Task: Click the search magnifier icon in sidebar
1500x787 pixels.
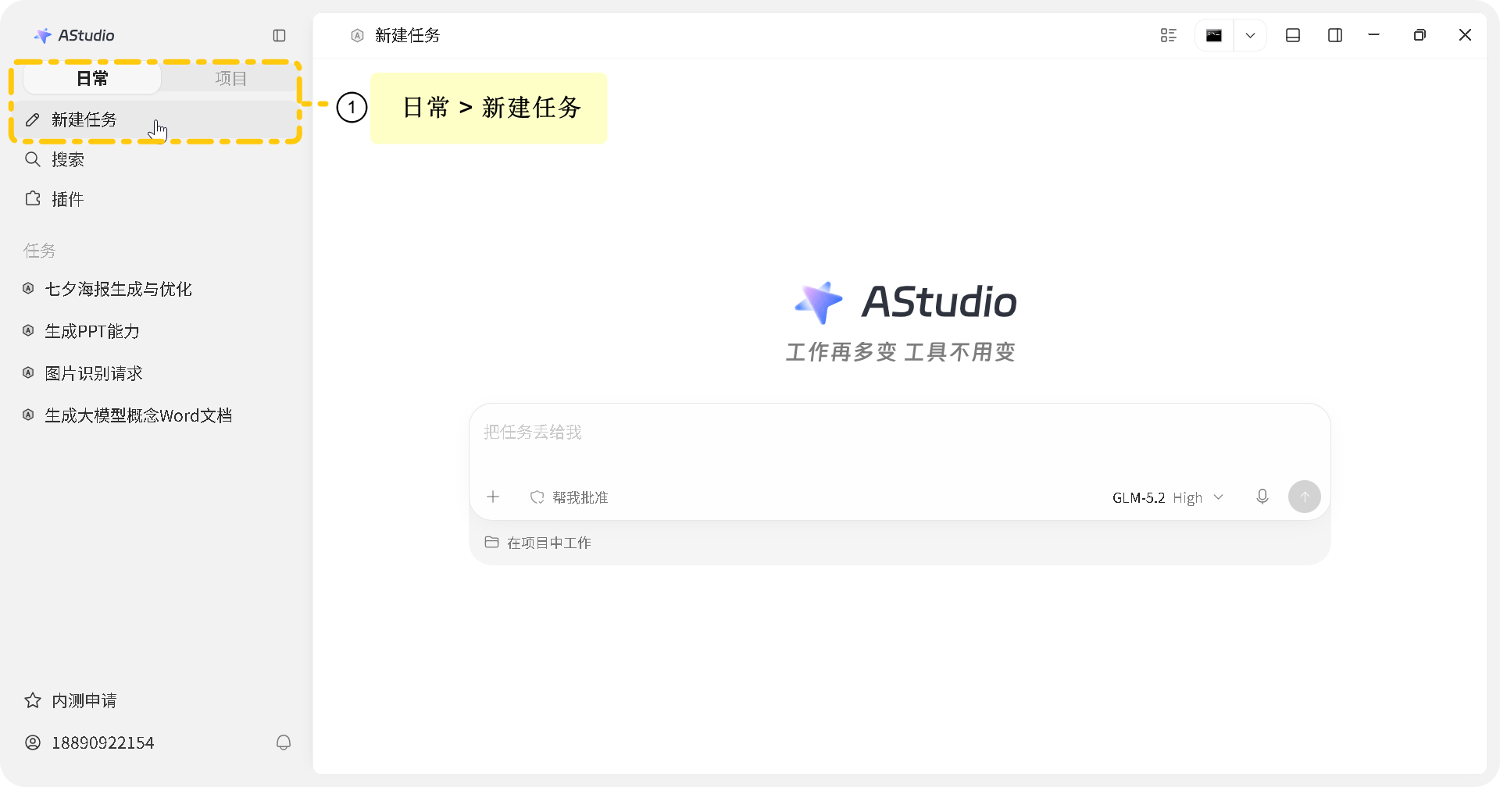Action: point(33,159)
